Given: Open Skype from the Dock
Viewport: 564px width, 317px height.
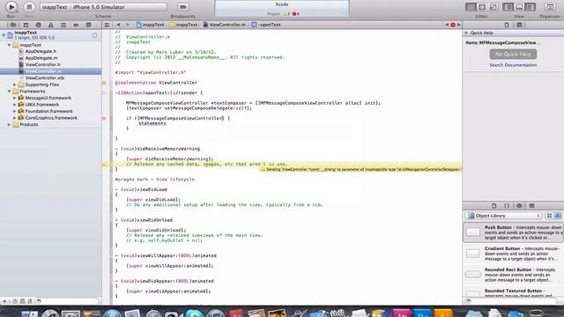Looking at the screenshot, I should coord(195,313).
